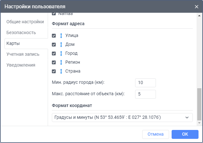Uncheck the Улица address checkbox
The height and width of the screenshot is (143, 203).
(x=54, y=36)
